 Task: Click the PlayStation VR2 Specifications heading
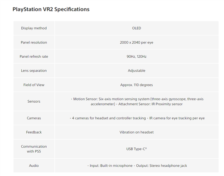[x=51, y=9]
